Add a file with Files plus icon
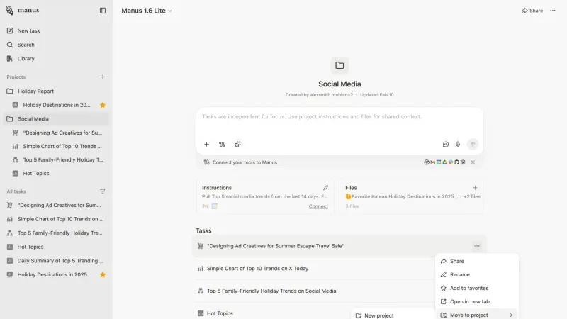The width and height of the screenshot is (567, 319). point(475,188)
